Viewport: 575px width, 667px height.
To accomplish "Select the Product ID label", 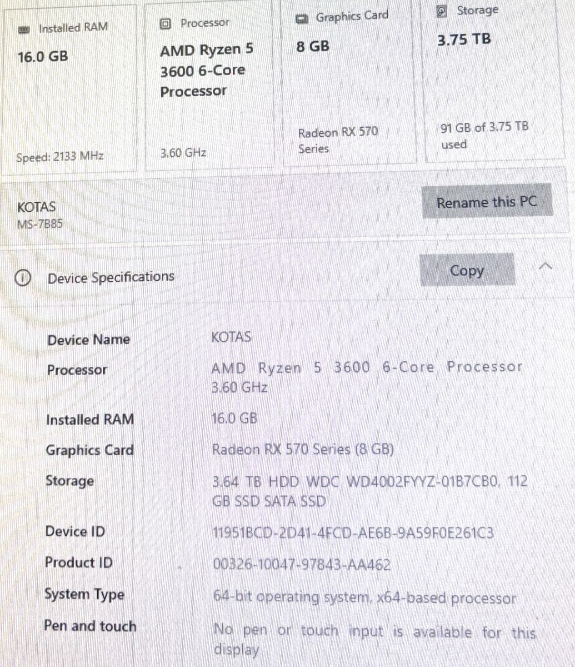I will coord(79,563).
